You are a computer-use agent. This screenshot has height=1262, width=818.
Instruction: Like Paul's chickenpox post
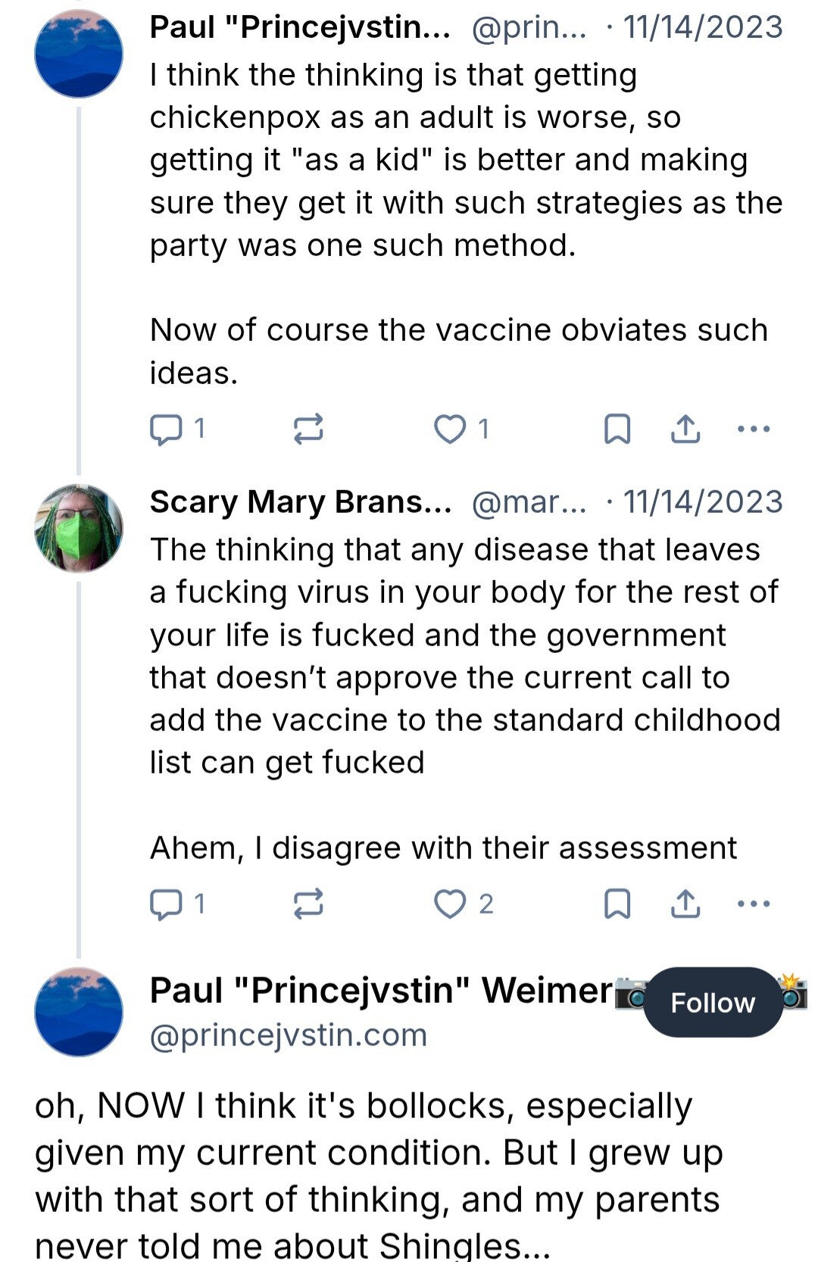click(450, 430)
